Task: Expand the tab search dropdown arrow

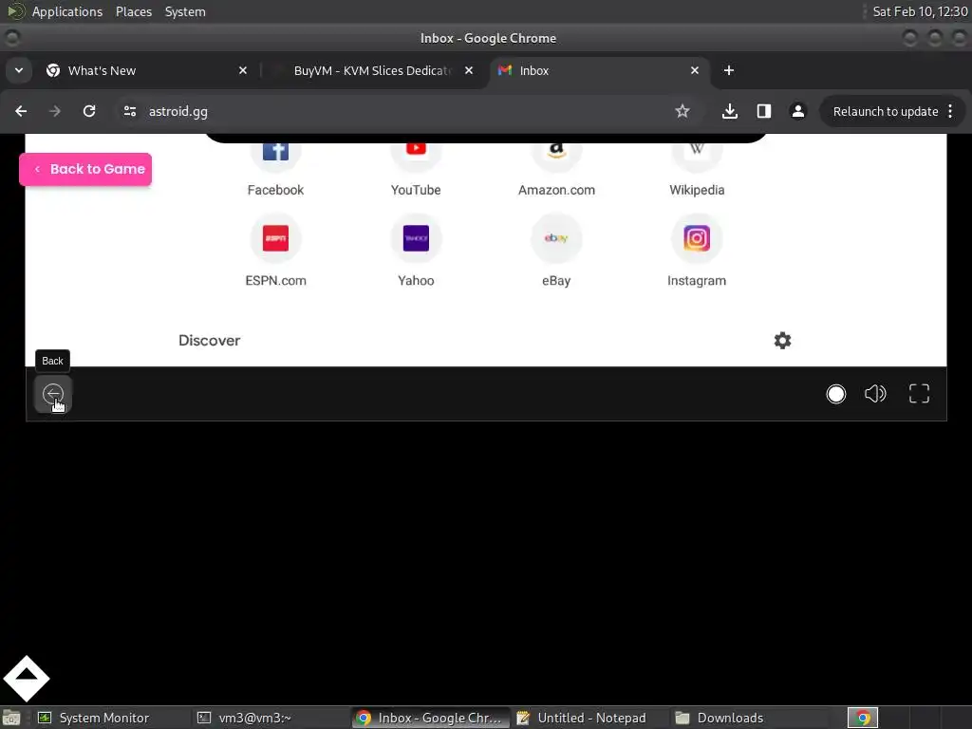Action: pyautogui.click(x=19, y=70)
